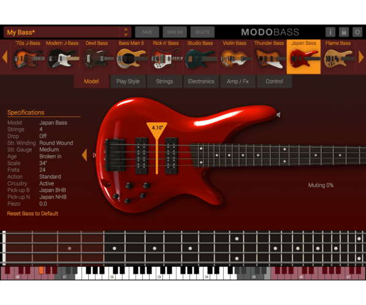The image size is (366, 305).
Task: Click the Japan NHB pickup value
Action: pos(53,197)
